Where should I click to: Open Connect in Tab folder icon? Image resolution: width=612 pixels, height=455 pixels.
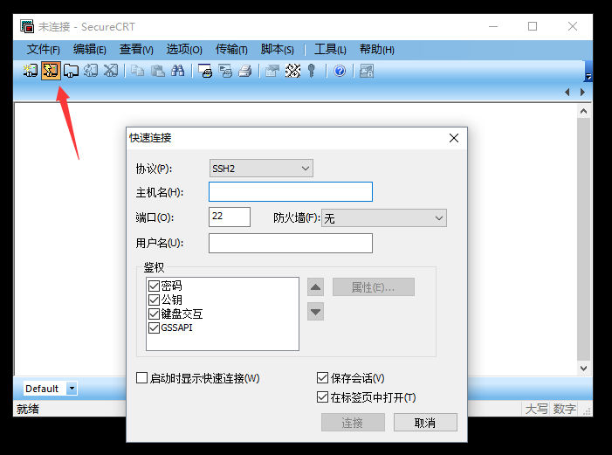click(71, 71)
